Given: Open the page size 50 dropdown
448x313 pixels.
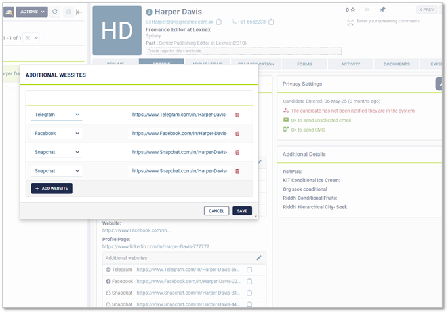Looking at the screenshot, I should pos(31,38).
